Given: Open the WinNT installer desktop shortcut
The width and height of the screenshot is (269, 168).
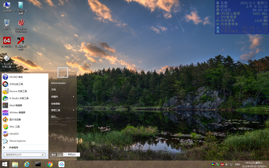Looking at the screenshot, I should coord(21,8).
